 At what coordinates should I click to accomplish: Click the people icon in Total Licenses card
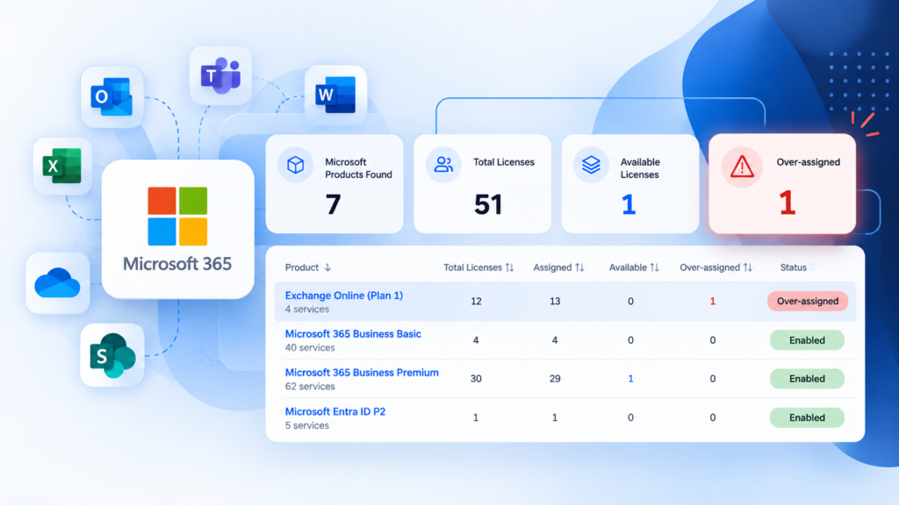443,165
